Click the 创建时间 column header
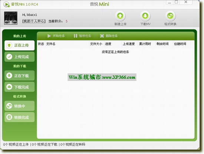Image resolution: width=204 pixels, height=154 pixels. point(182,44)
